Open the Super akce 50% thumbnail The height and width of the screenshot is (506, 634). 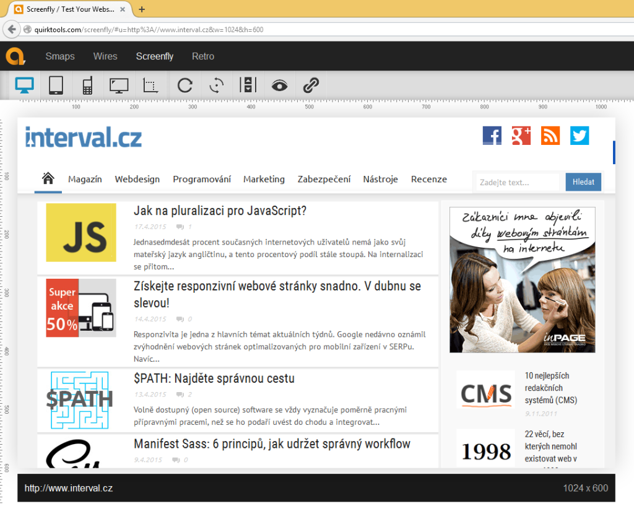coord(81,308)
